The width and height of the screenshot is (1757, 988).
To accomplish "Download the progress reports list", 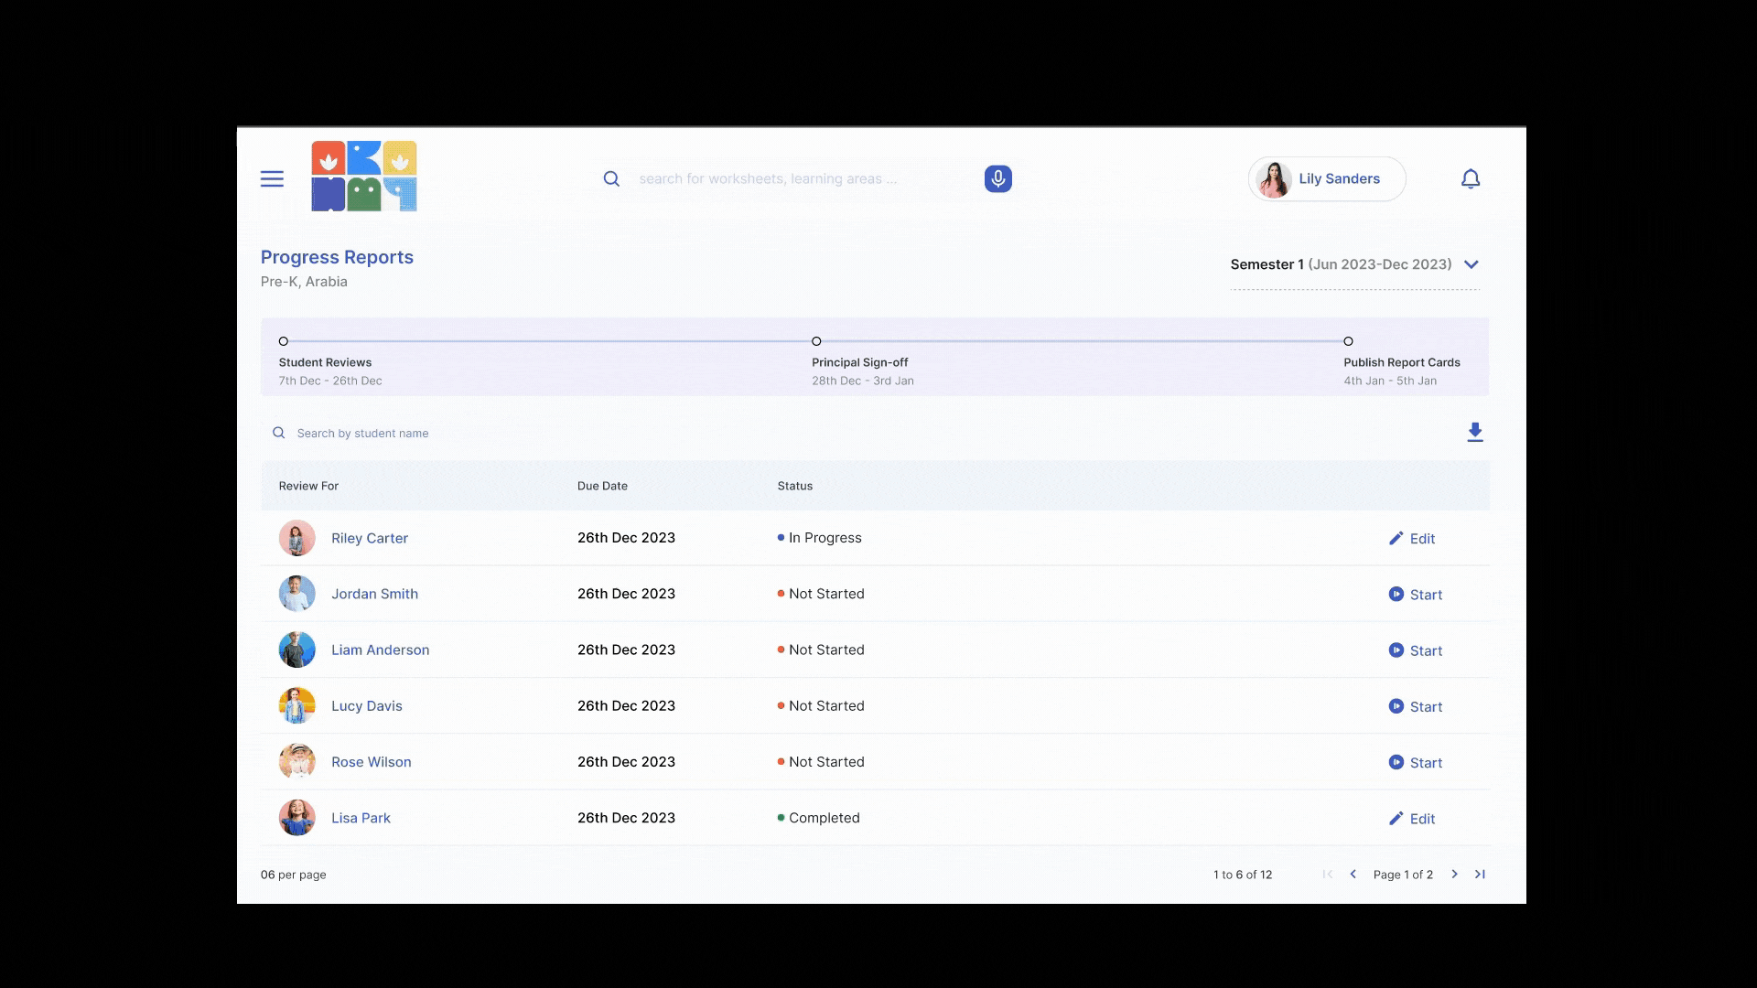I will (1474, 433).
